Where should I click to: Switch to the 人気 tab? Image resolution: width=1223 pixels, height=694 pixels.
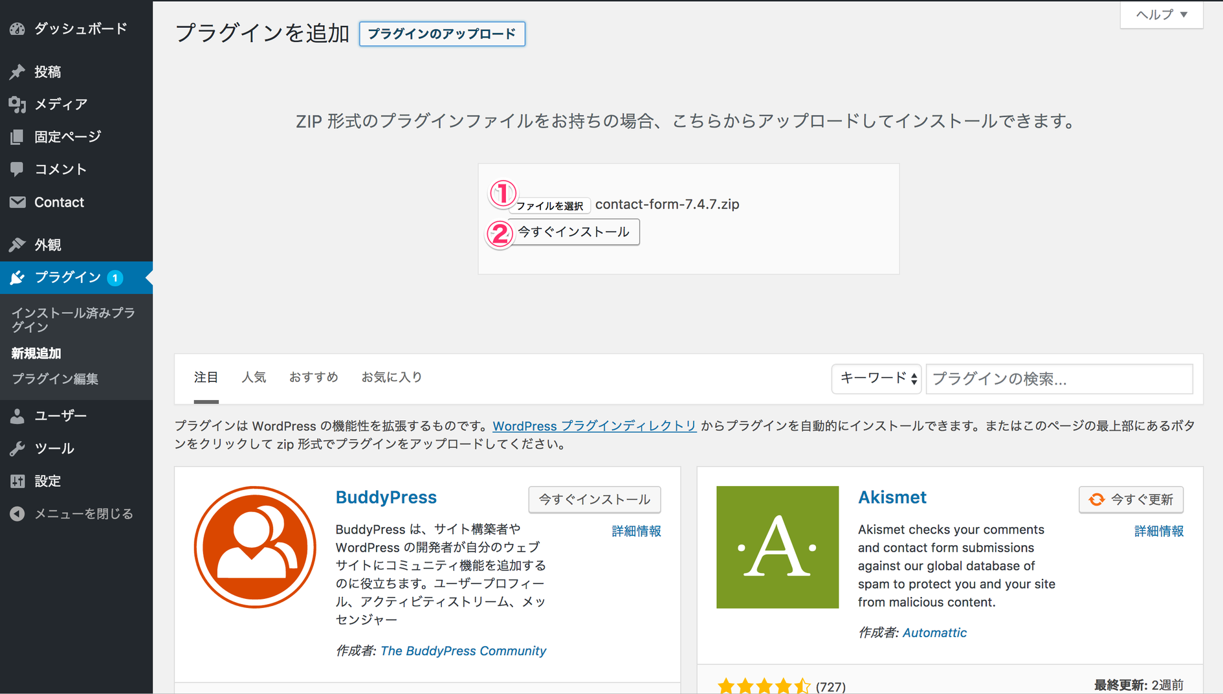pyautogui.click(x=254, y=377)
